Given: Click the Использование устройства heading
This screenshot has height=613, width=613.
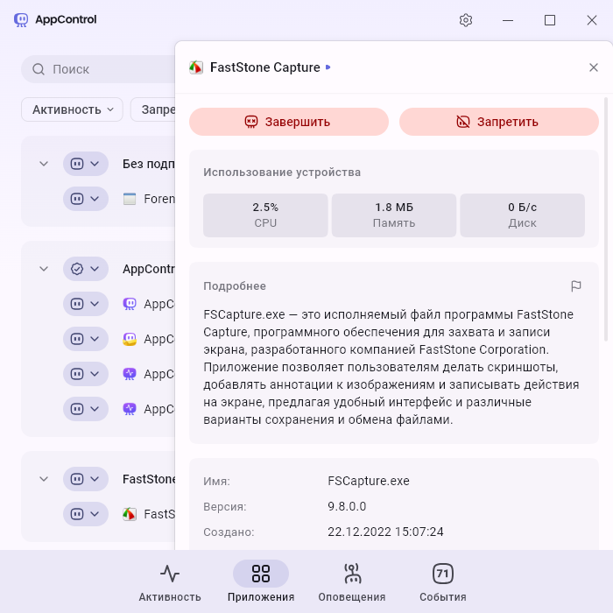Looking at the screenshot, I should pyautogui.click(x=282, y=173).
